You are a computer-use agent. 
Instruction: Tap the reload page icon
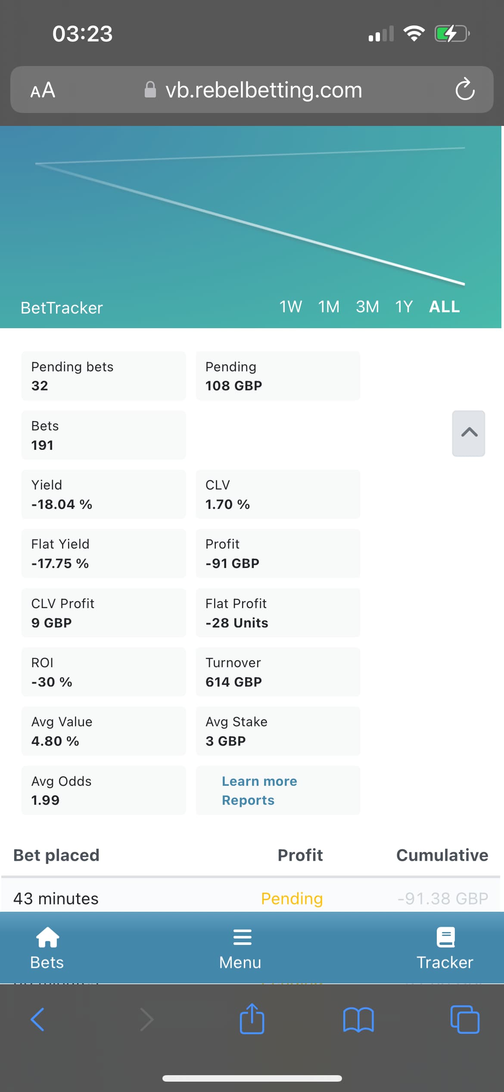click(465, 90)
